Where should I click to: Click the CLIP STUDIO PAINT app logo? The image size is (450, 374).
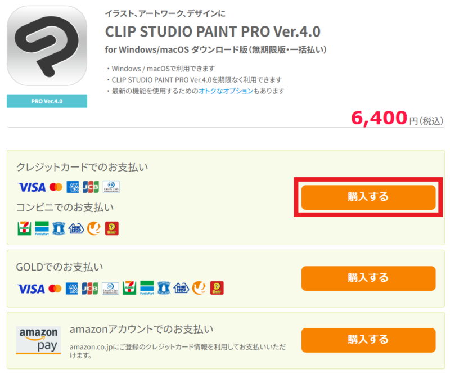(x=47, y=46)
